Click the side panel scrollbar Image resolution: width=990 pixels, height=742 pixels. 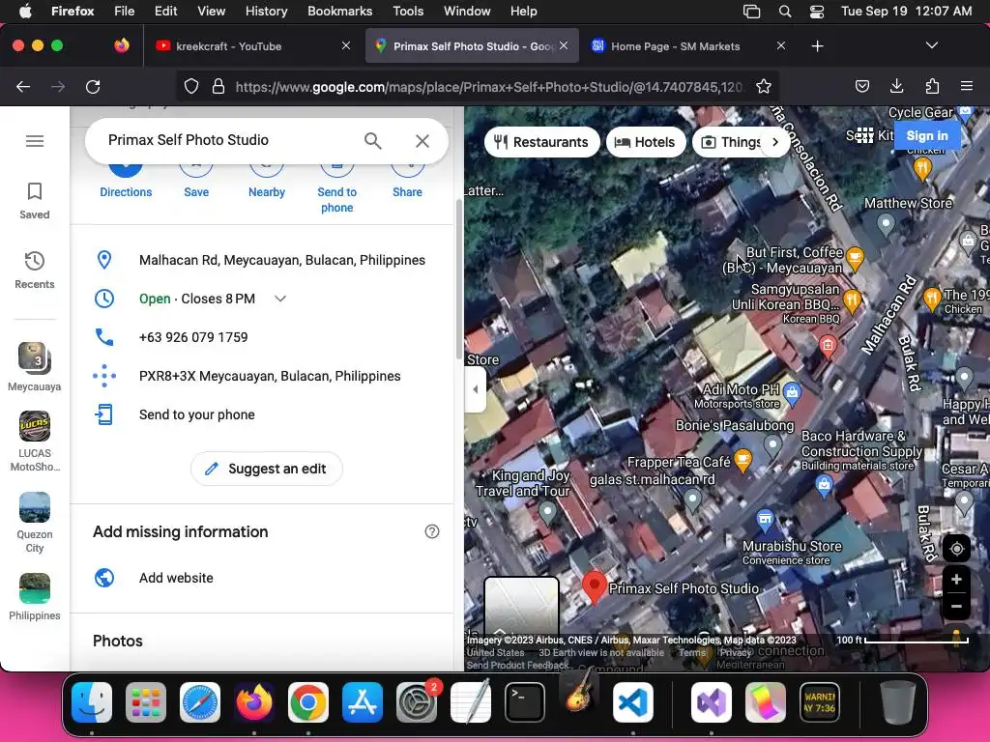click(x=459, y=281)
